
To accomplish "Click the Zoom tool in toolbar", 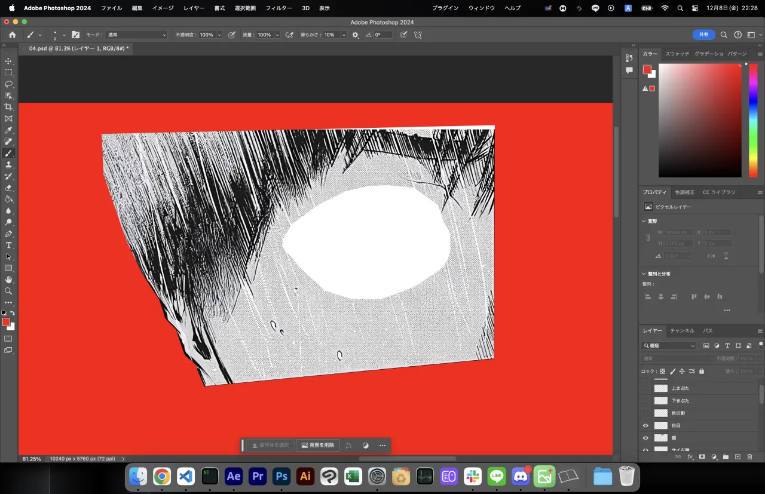I will point(8,291).
